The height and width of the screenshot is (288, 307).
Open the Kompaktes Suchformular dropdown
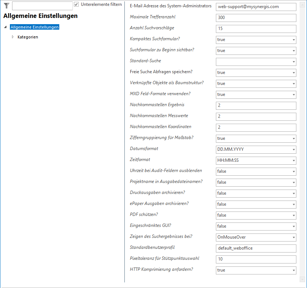point(293,40)
